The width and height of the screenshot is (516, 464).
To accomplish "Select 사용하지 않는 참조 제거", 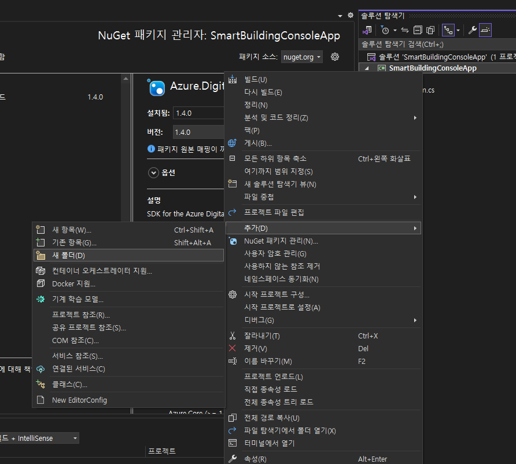I will tap(282, 266).
